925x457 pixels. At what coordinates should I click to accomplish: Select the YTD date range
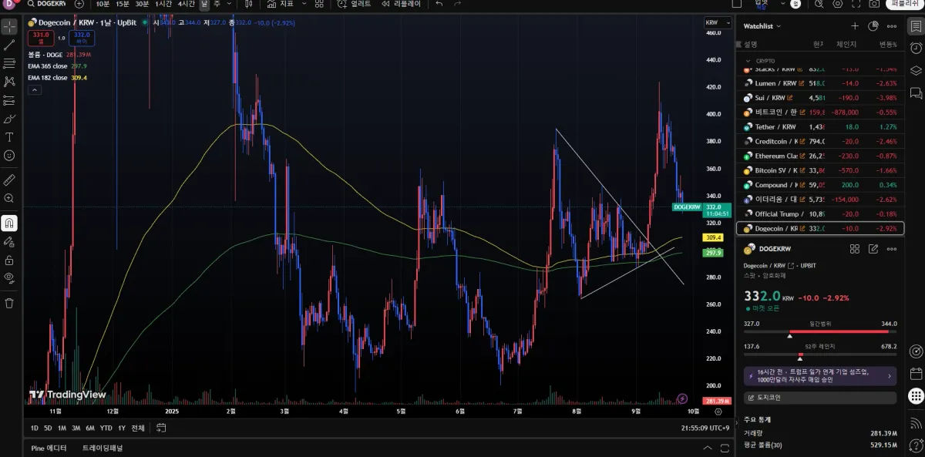106,428
